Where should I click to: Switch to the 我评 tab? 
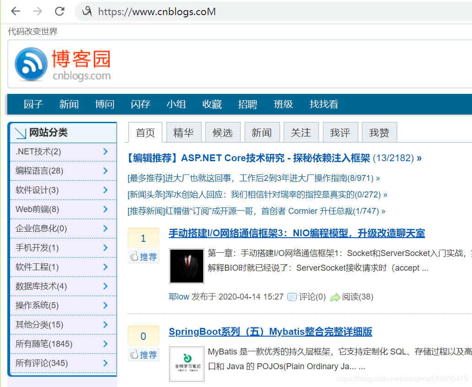pos(340,132)
